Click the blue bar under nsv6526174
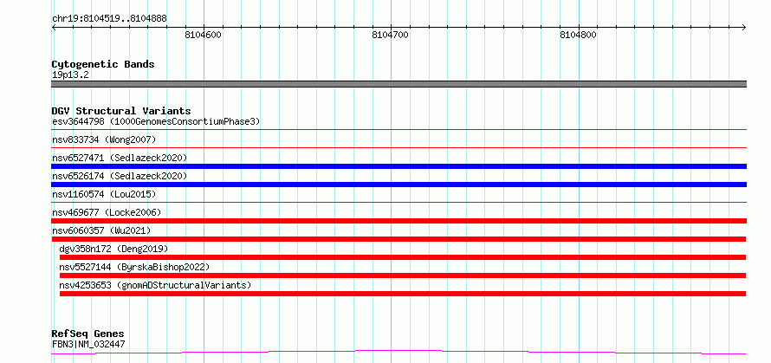This screenshot has height=363, width=771. [398, 185]
